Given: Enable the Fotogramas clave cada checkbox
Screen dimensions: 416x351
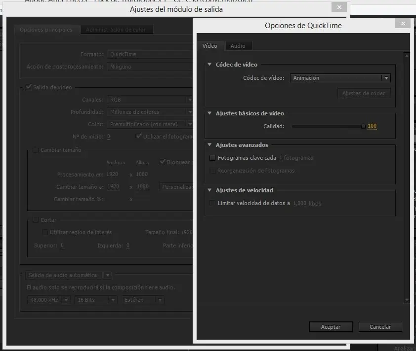Looking at the screenshot, I should click(212, 158).
